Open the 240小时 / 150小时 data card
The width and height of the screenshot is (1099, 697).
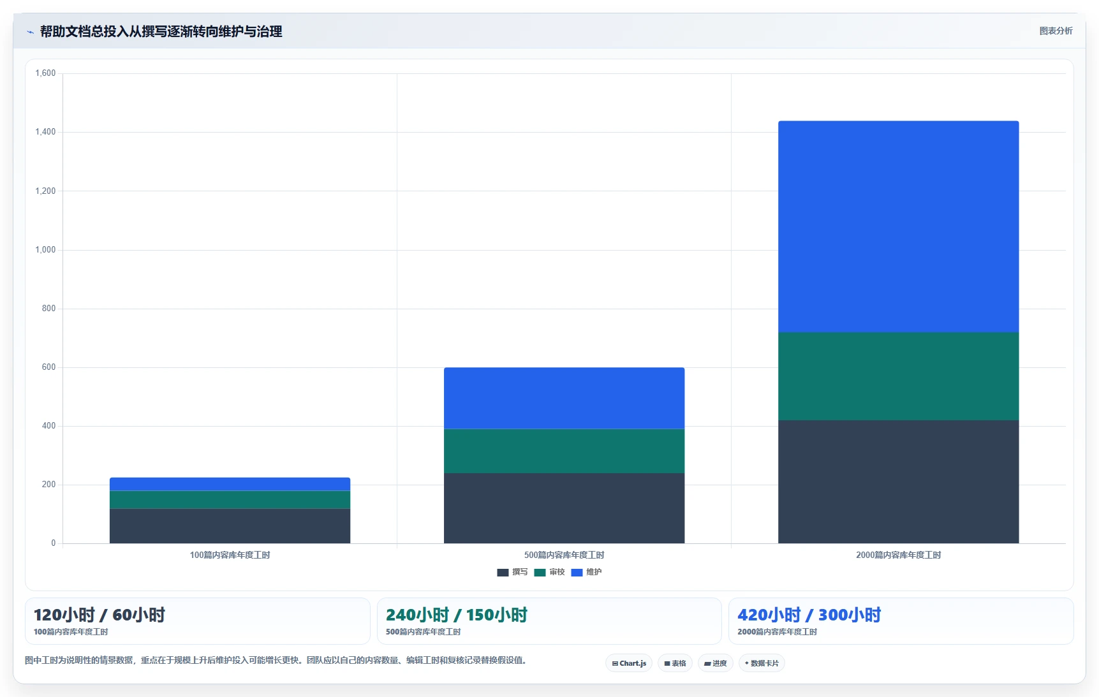pos(549,621)
